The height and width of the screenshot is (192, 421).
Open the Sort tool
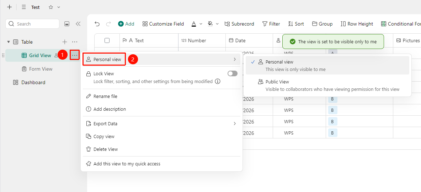296,24
